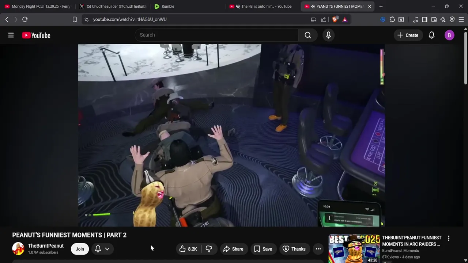Click the search magnifier button

point(308,35)
